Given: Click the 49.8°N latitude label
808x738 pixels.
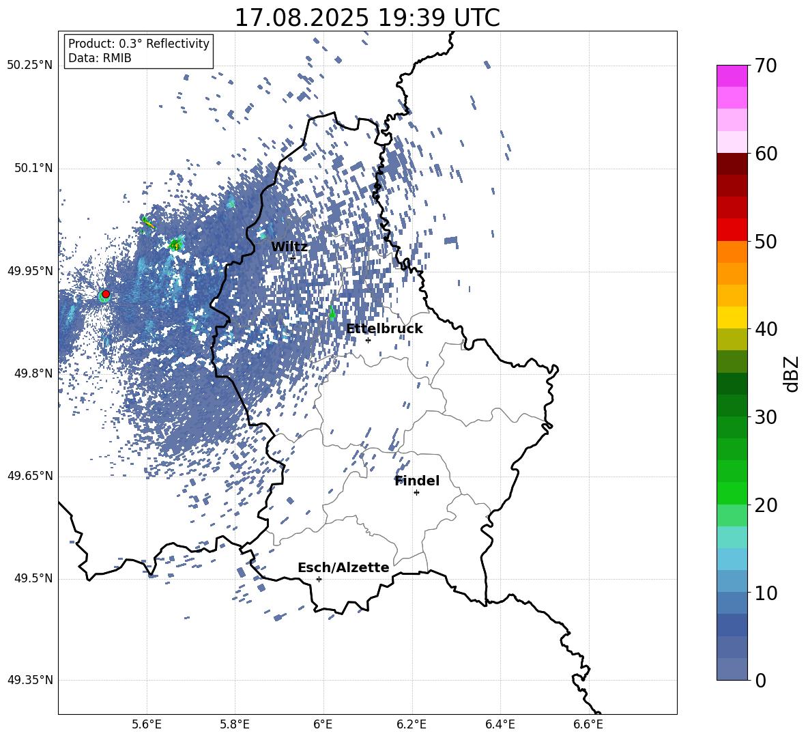Looking at the screenshot, I should point(33,373).
